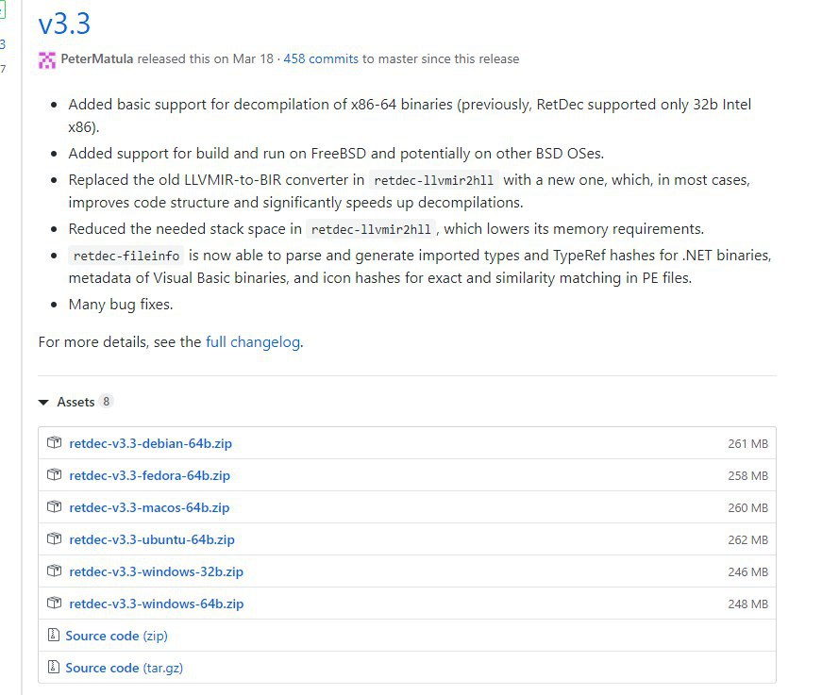Viewport: 839px width, 695px height.
Task: Download Source code (tar.gz)
Action: [125, 669]
